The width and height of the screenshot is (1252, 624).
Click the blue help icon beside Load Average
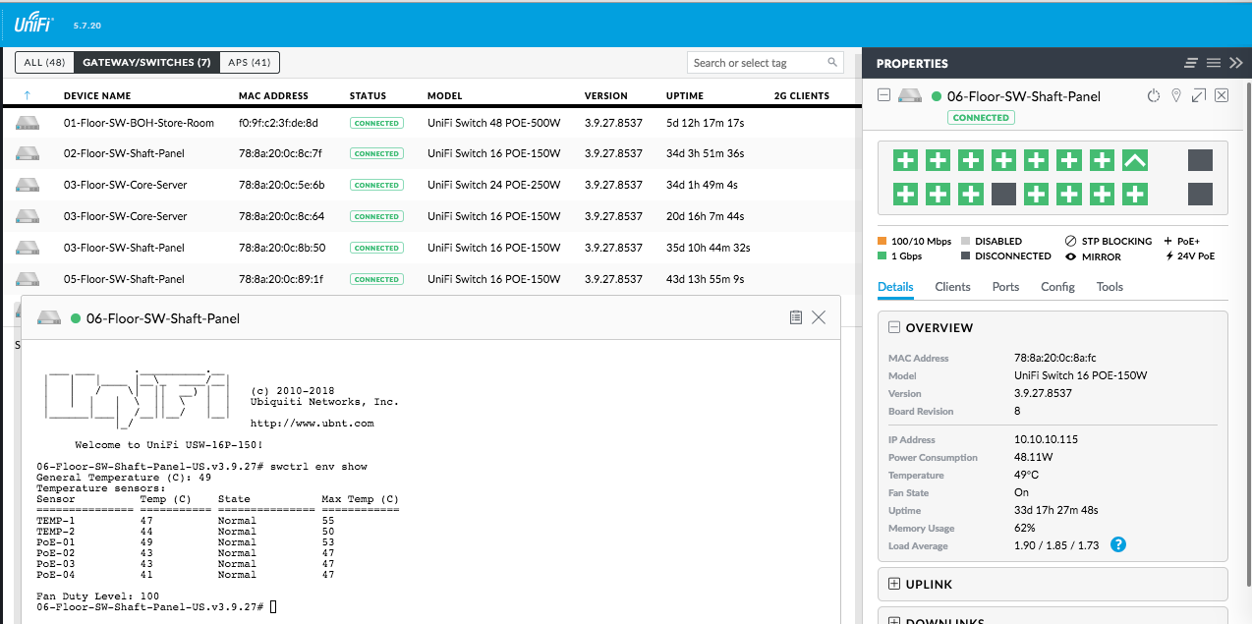pos(1117,544)
